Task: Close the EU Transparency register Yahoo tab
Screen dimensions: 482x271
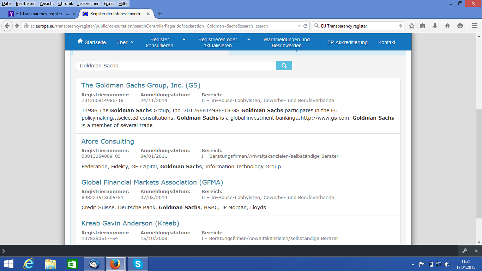Action: (x=74, y=14)
